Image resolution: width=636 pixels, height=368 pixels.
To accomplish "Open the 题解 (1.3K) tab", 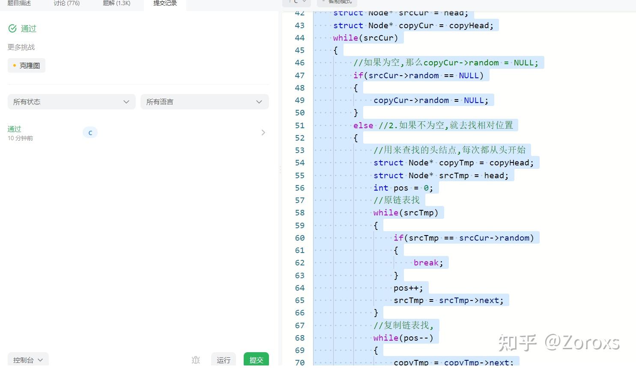I will (x=116, y=3).
